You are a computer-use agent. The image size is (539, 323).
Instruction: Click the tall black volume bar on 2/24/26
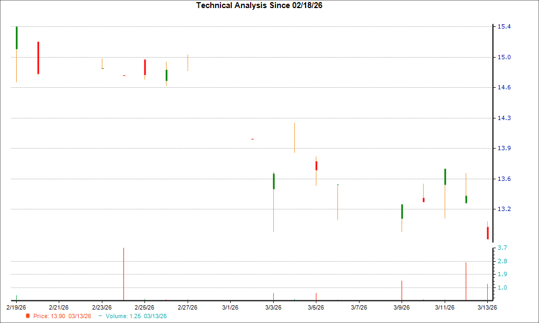click(x=123, y=272)
